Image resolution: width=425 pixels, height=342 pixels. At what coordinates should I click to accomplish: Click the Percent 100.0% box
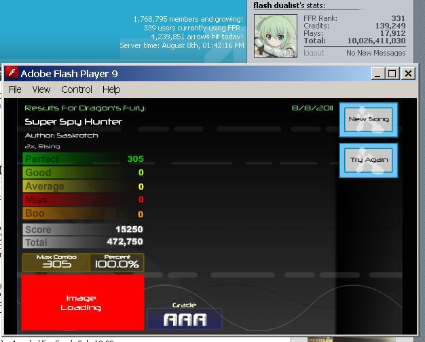pyautogui.click(x=117, y=262)
